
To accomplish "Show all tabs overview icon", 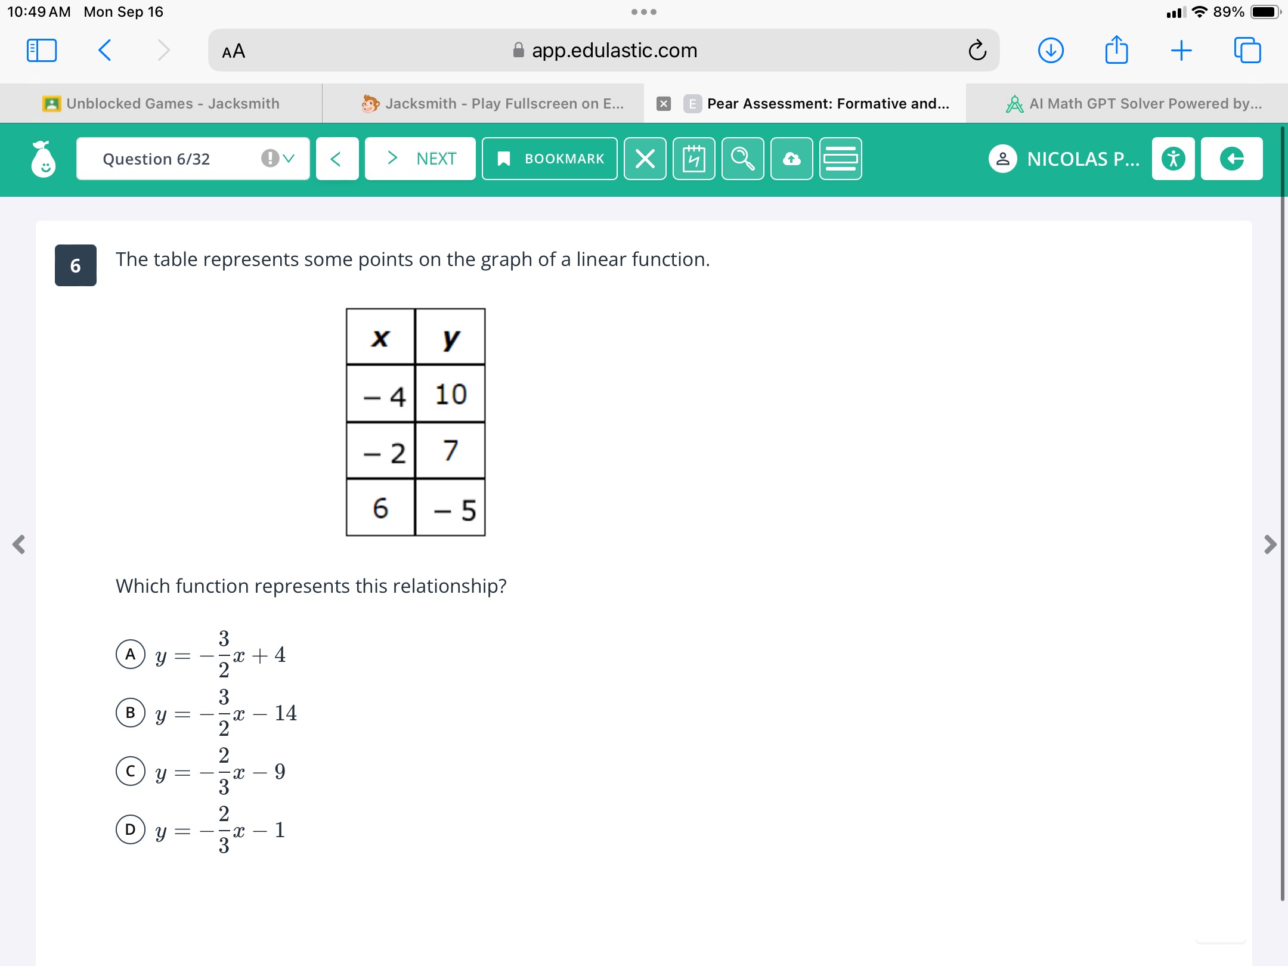I will point(1247,51).
